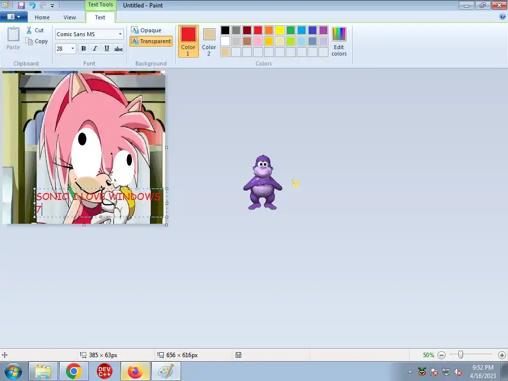Pick the yellow color swatch
Image resolution: width=508 pixels, height=381 pixels.
coord(280,30)
